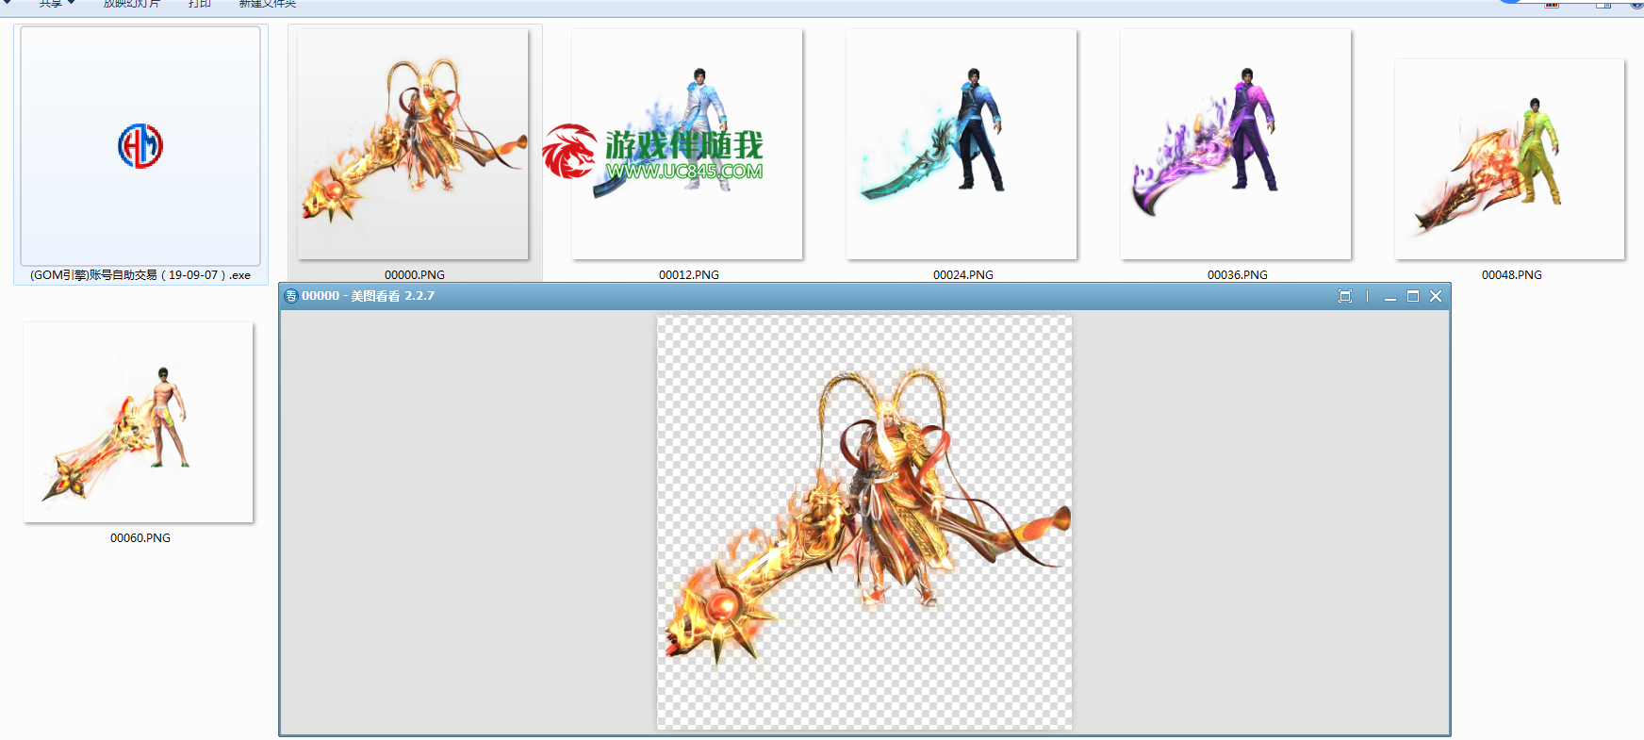Select the 00036.PNG purple character thumbnail
The height and width of the screenshot is (740, 1644).
click(x=1236, y=143)
